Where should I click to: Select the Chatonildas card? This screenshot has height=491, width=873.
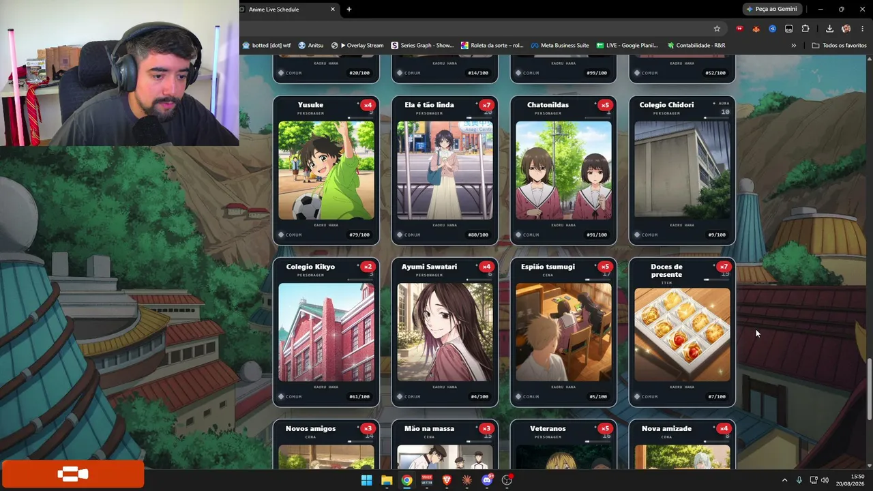point(563,170)
